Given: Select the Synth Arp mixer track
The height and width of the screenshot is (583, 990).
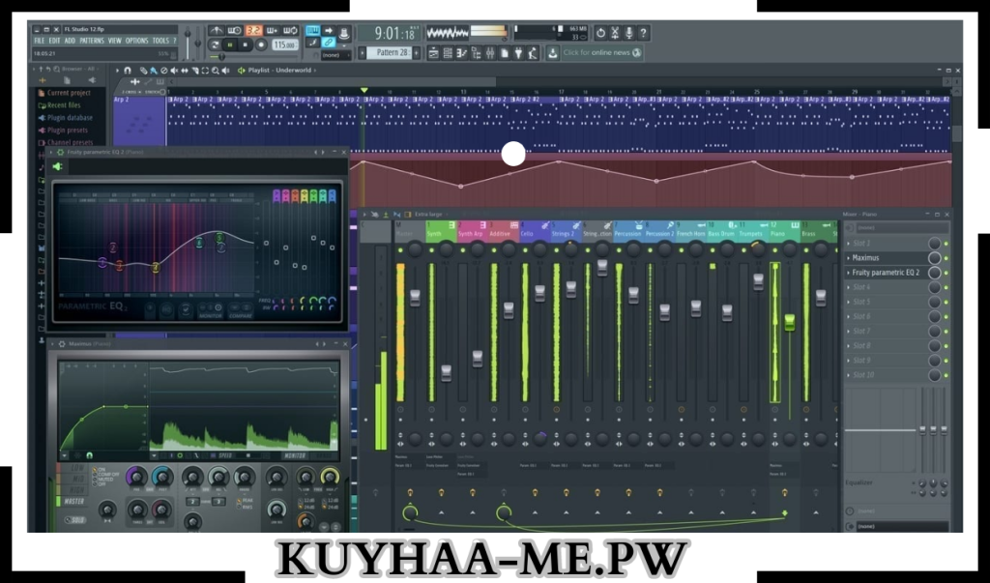Looking at the screenshot, I should point(472,230).
